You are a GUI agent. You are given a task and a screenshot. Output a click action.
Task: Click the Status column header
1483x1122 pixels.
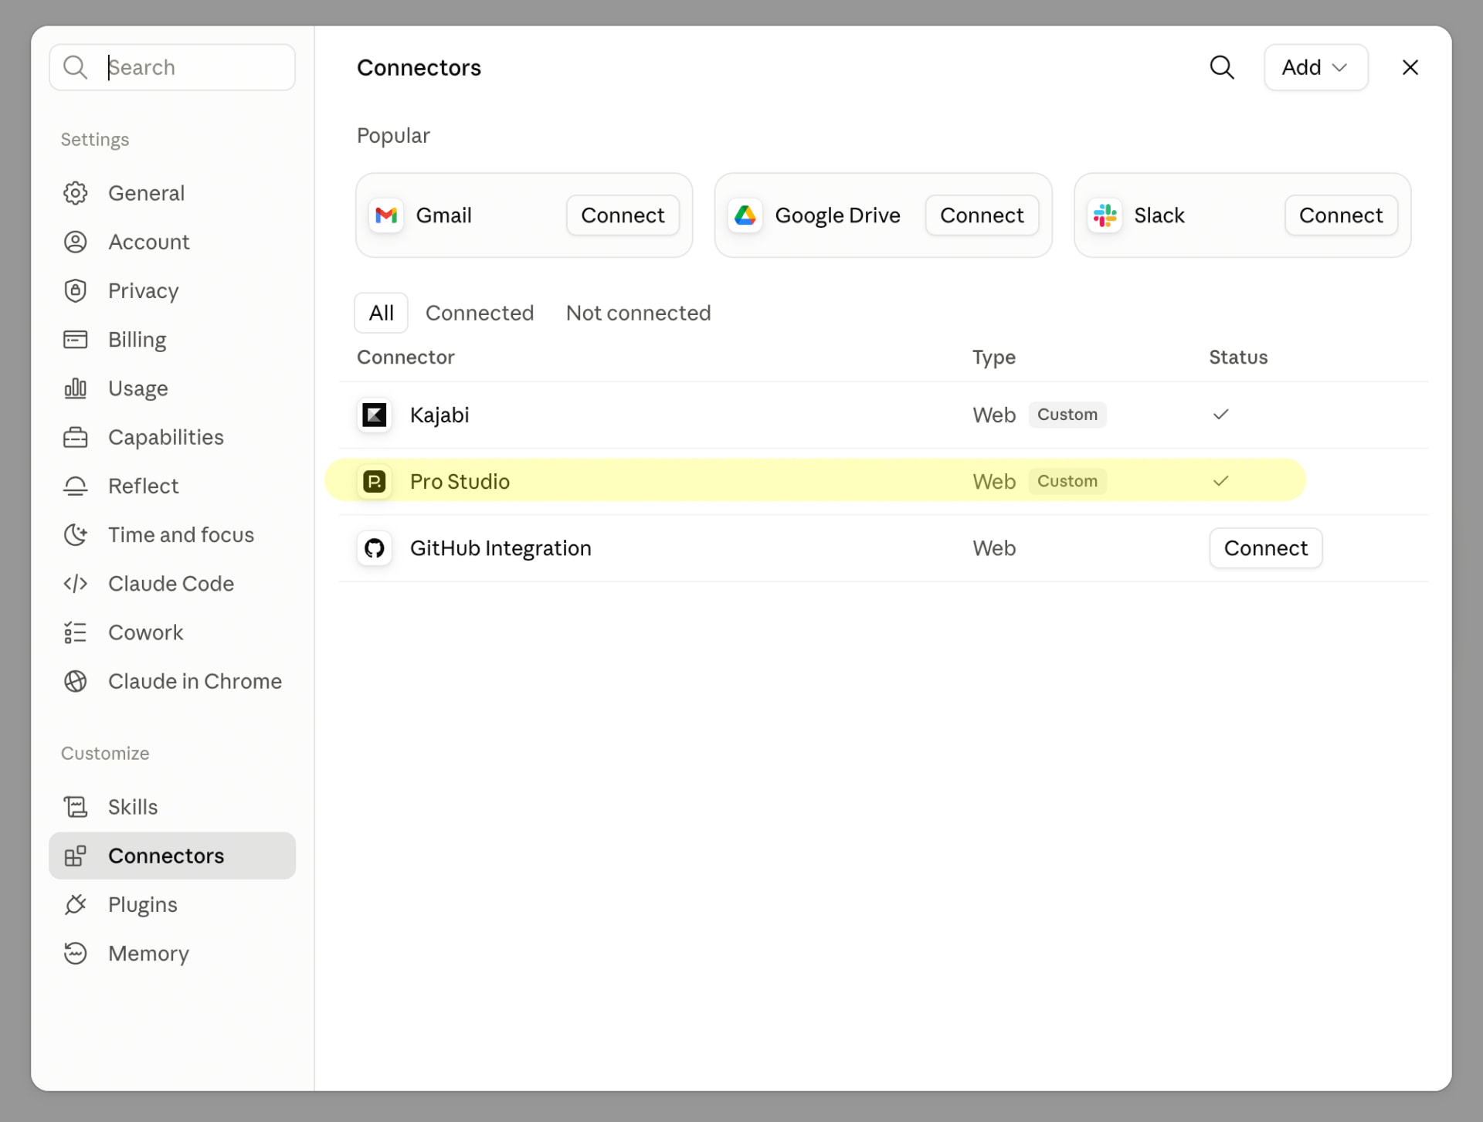click(x=1238, y=358)
